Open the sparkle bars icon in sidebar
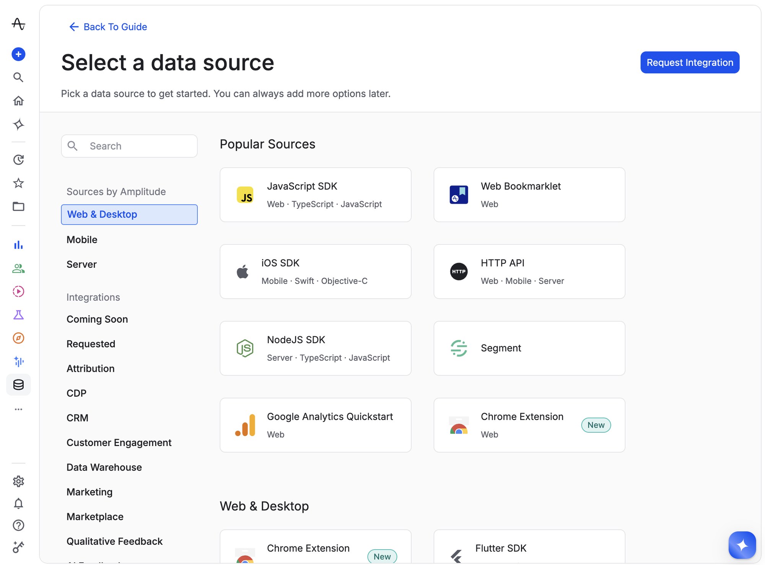Viewport: 765px width, 565px height. (x=18, y=361)
